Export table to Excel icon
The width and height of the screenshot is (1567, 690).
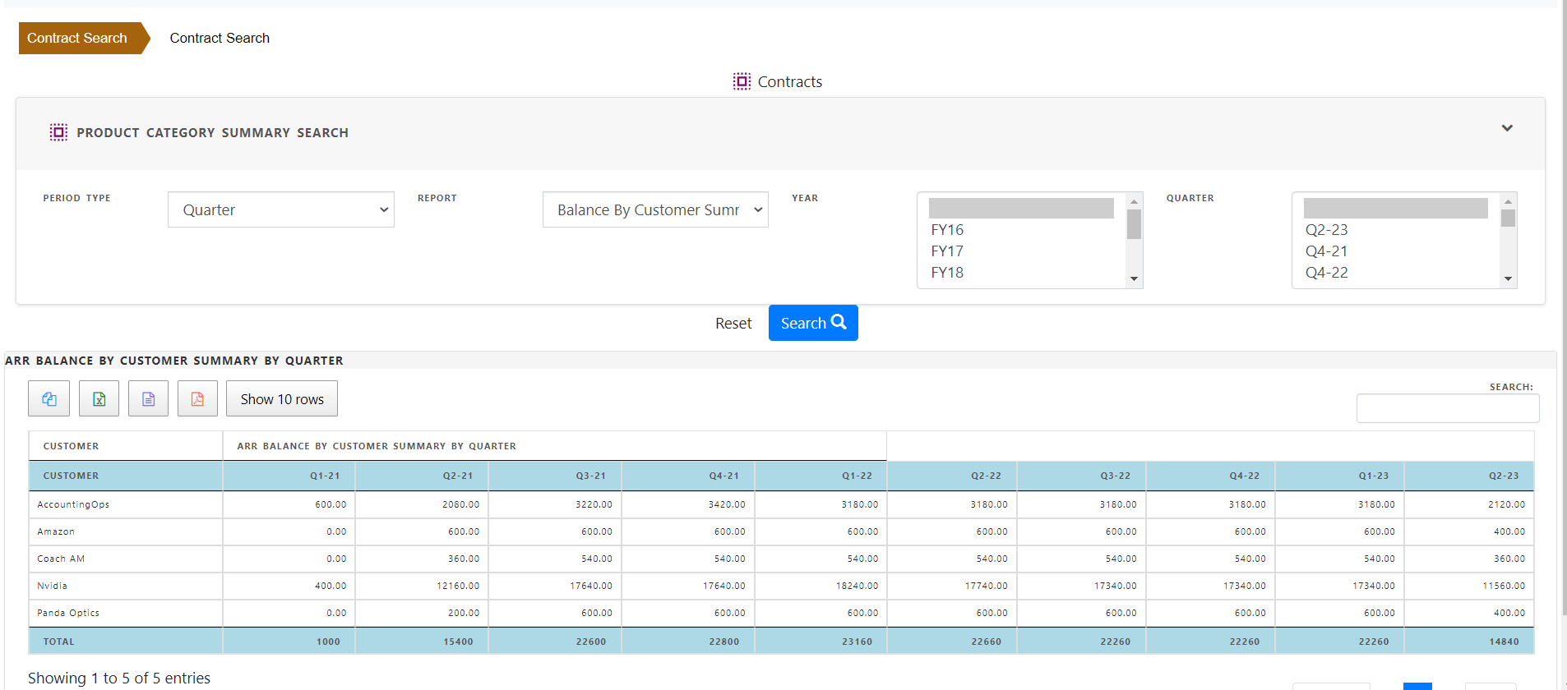click(99, 398)
